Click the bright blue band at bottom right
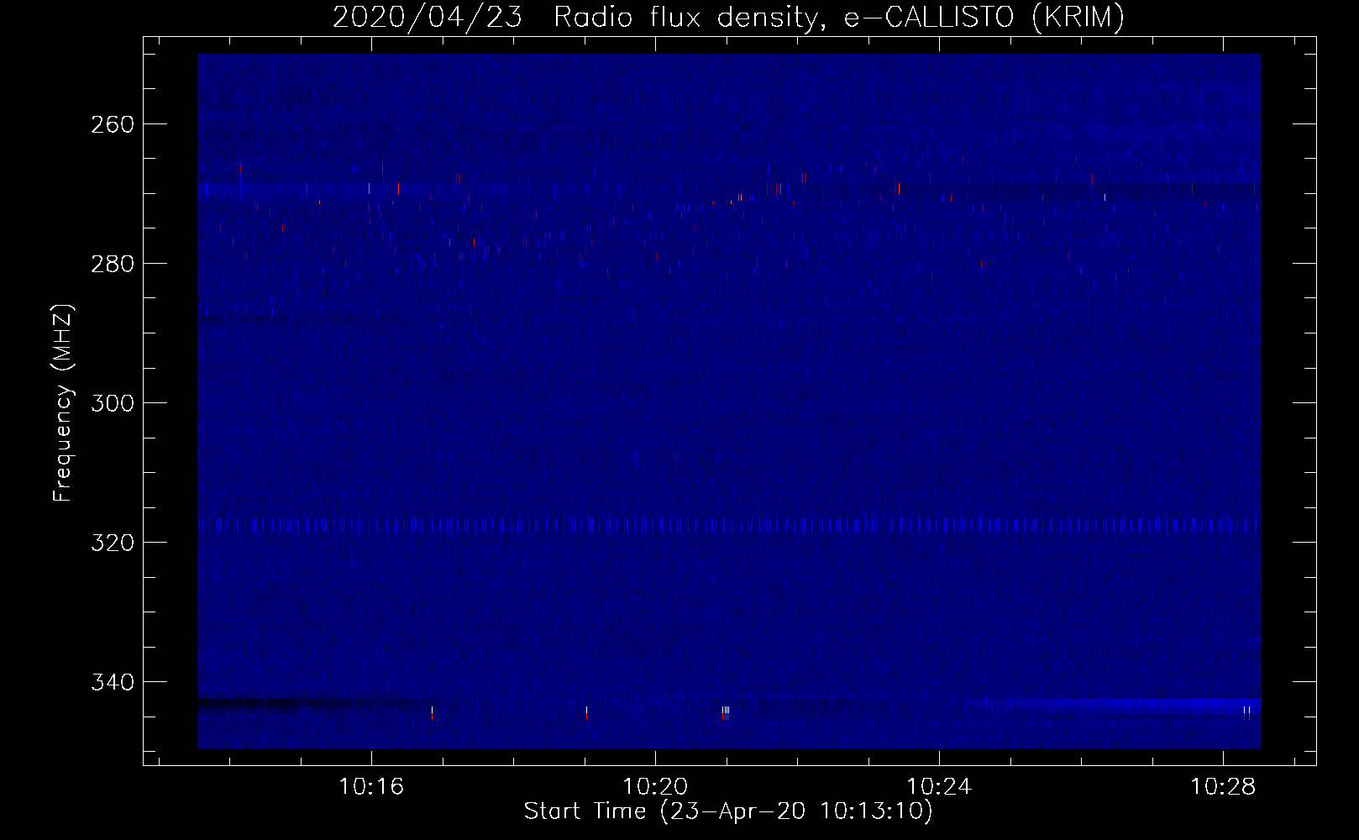1359x840 pixels. coord(1113,704)
